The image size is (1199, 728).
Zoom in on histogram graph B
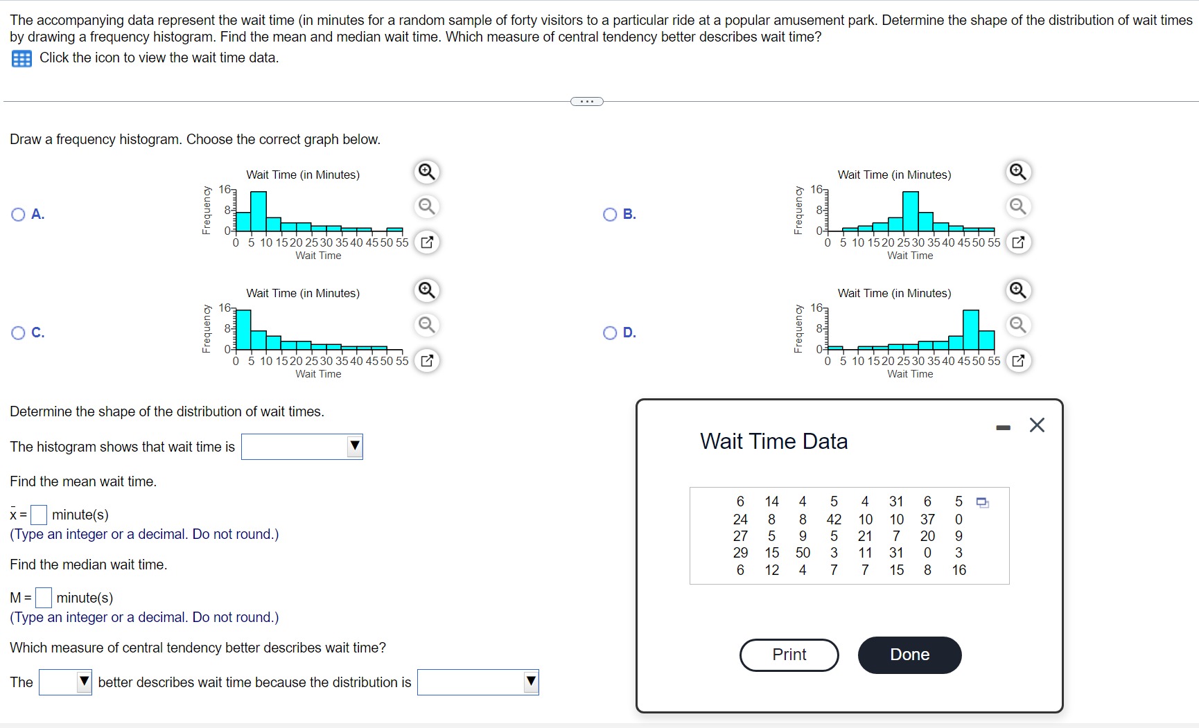click(1017, 172)
